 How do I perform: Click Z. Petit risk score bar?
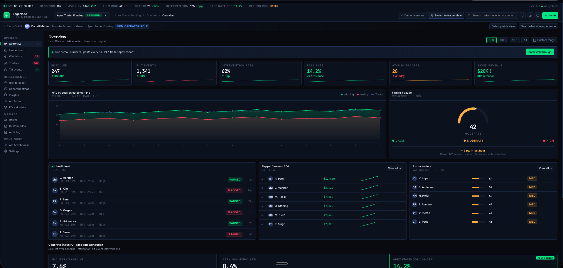point(478,222)
